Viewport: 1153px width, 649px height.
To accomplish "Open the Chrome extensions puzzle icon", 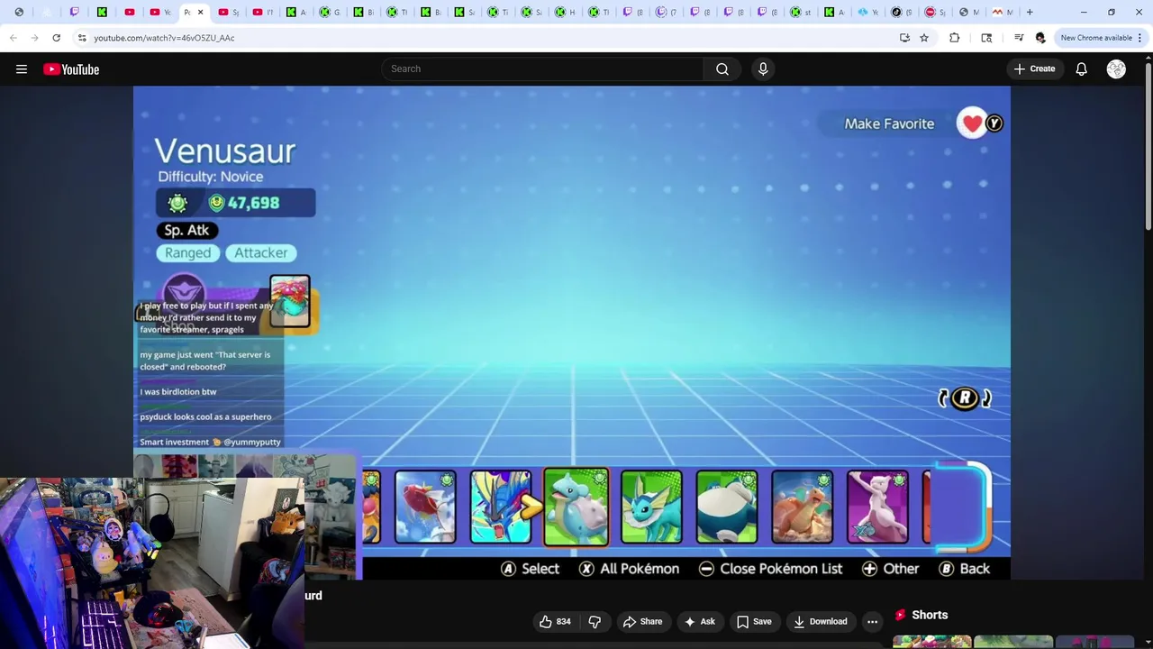I will 954,38.
